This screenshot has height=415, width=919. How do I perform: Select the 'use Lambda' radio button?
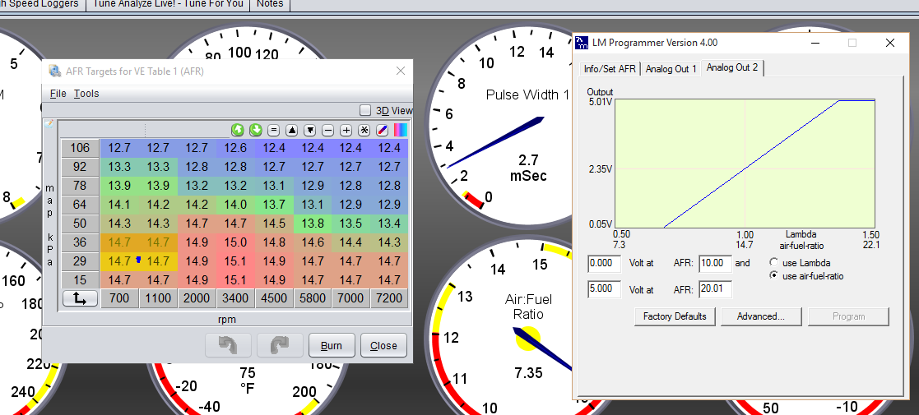point(774,263)
